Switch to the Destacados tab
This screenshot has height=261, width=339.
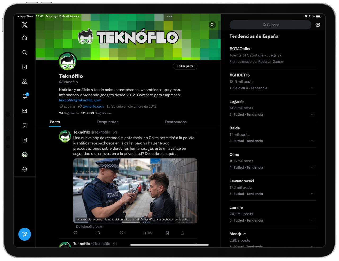[176, 122]
